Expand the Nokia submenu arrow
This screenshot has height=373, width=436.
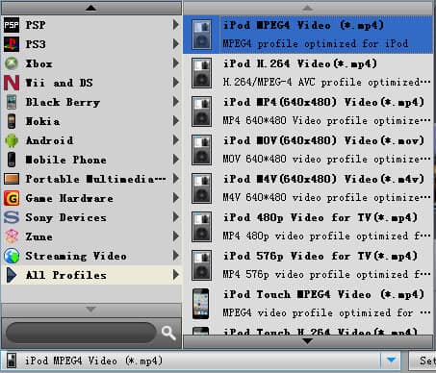click(175, 121)
